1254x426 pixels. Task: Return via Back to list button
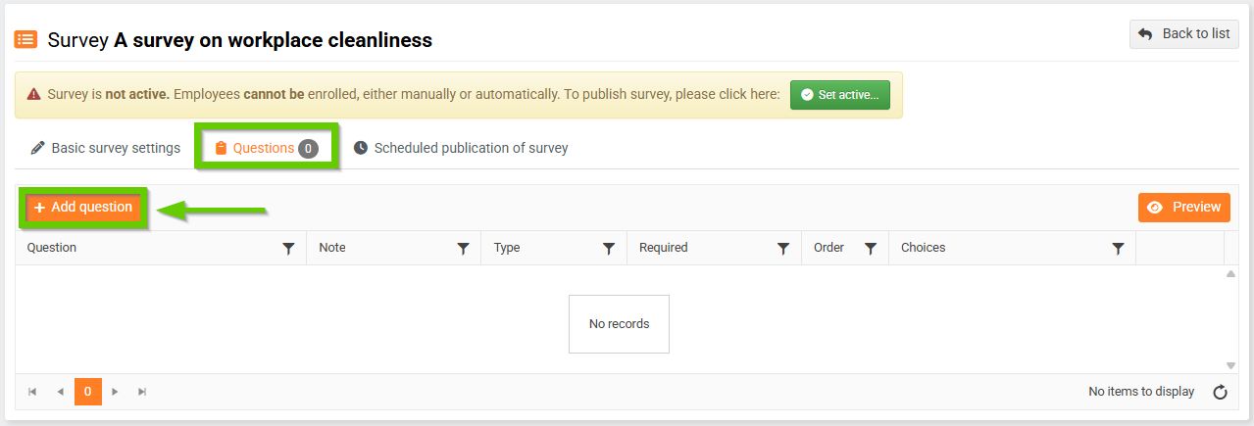click(x=1183, y=34)
